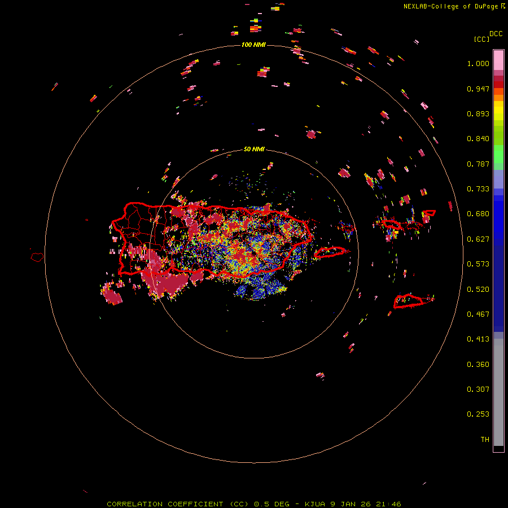This screenshot has width=508, height=508.
Task: Click the bright green color bar segment
Action: pos(498,154)
